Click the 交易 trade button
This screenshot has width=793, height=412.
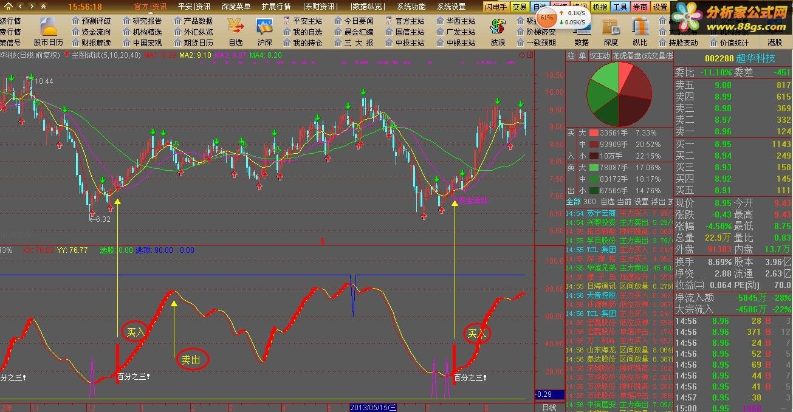(x=519, y=7)
